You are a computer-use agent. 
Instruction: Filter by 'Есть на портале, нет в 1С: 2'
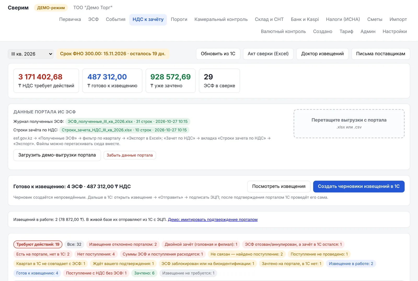click(x=43, y=254)
